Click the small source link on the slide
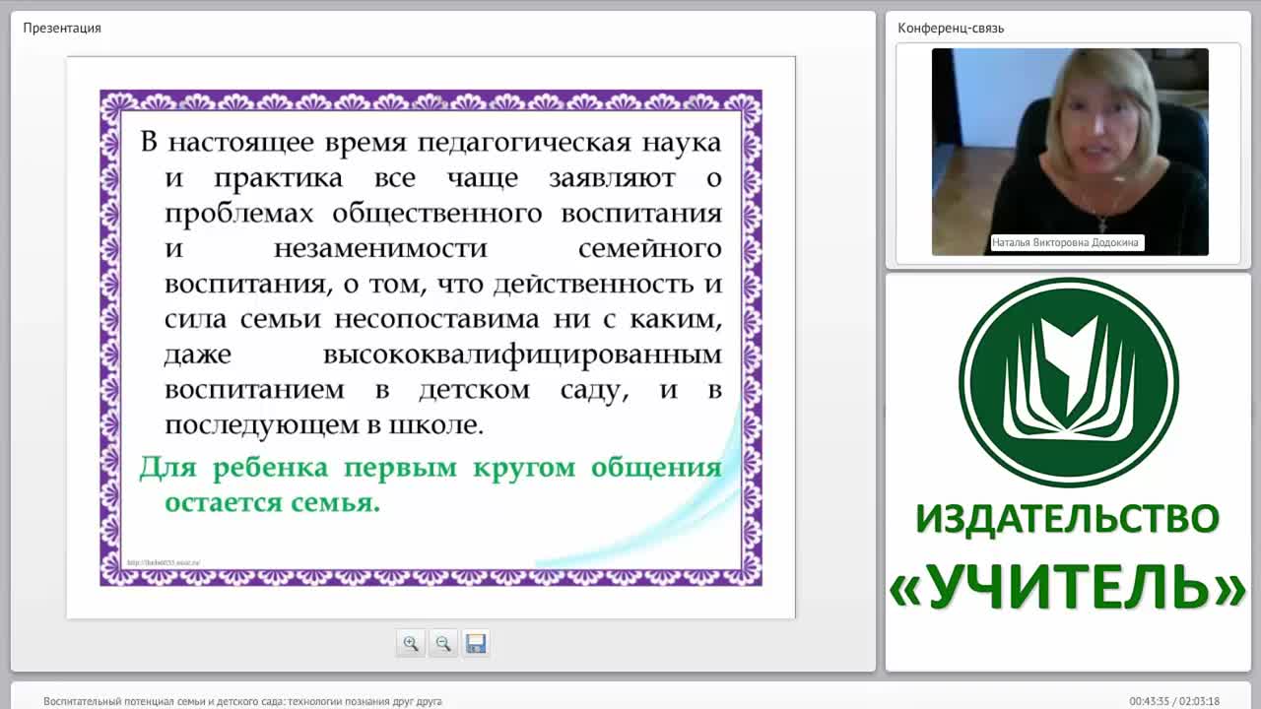Screen dimensions: 1261x709 (x=163, y=562)
